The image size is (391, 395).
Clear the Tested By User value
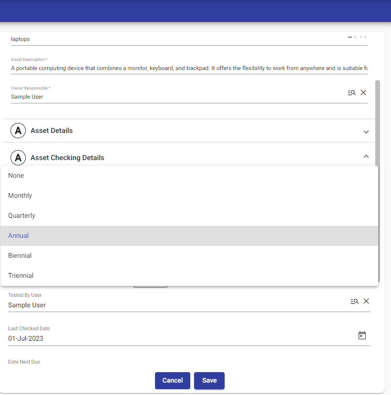point(366,301)
